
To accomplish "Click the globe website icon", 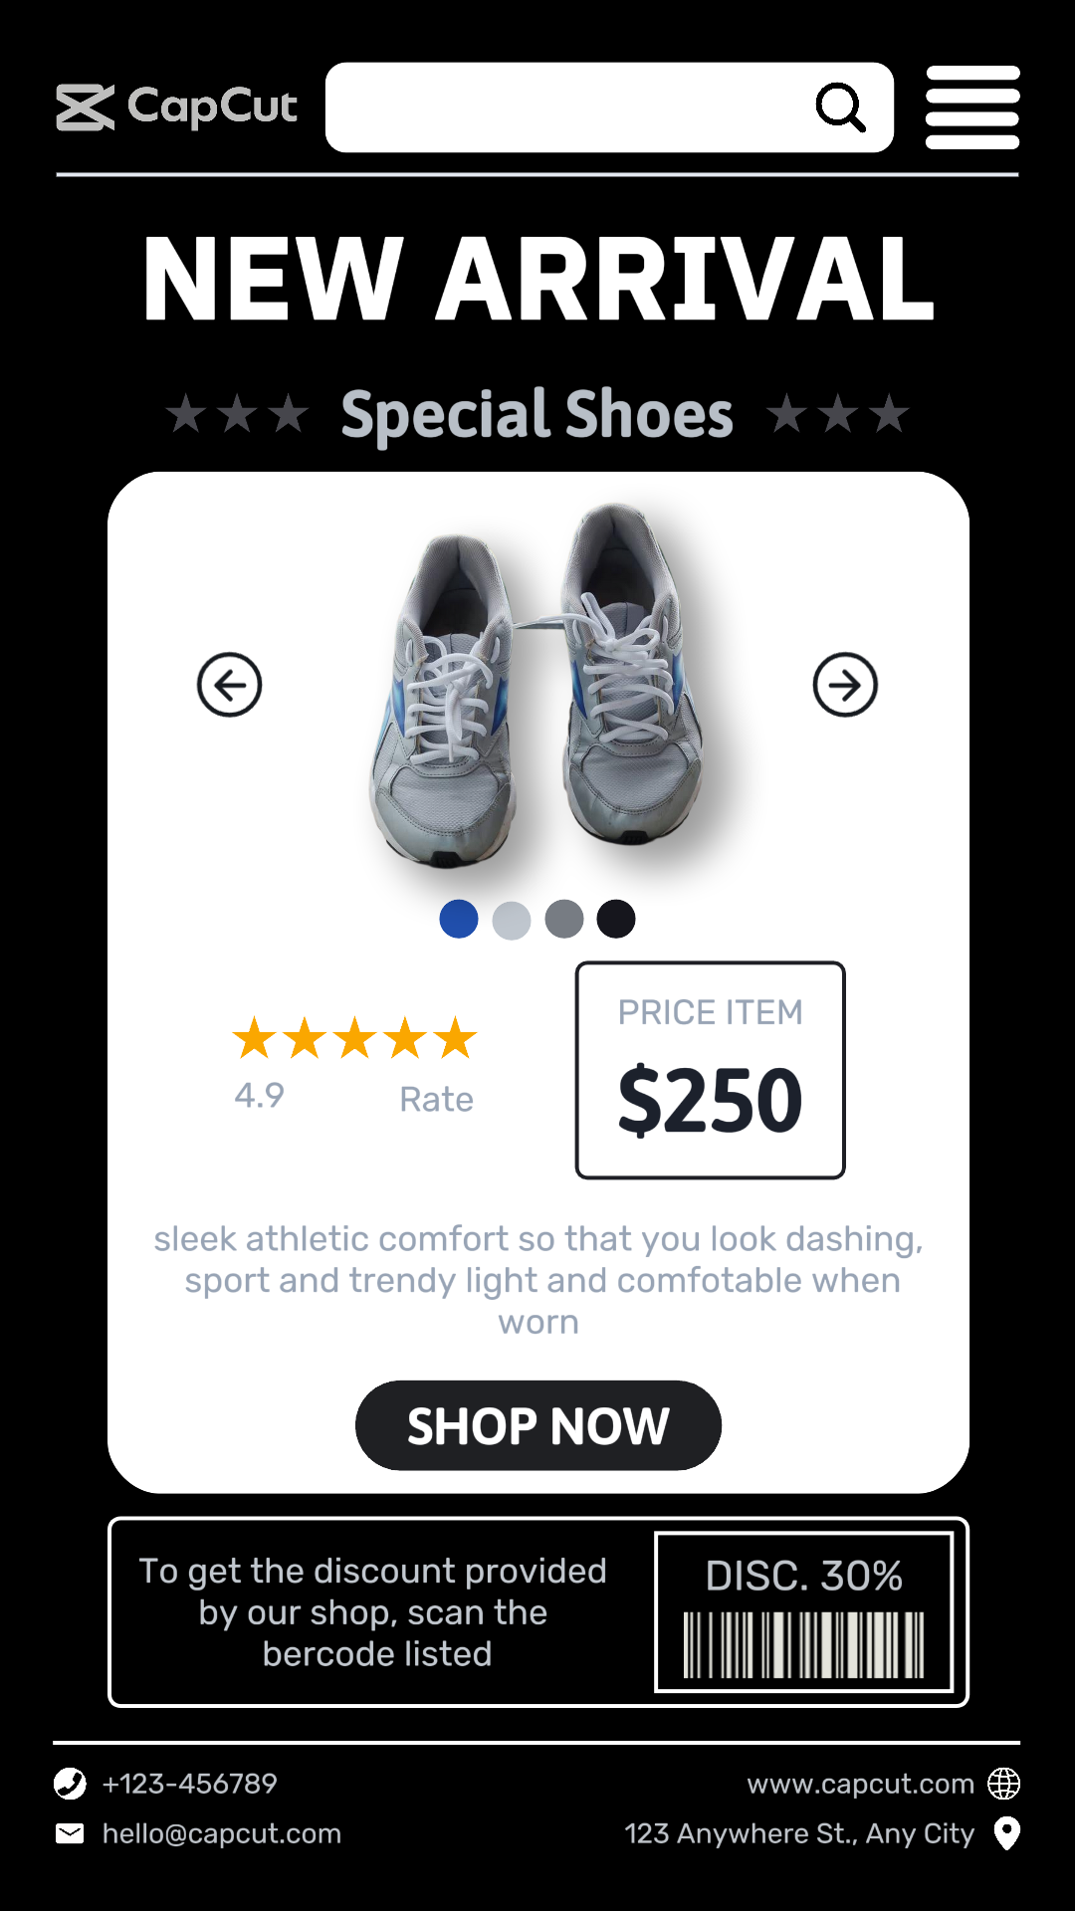I will click(1004, 1784).
